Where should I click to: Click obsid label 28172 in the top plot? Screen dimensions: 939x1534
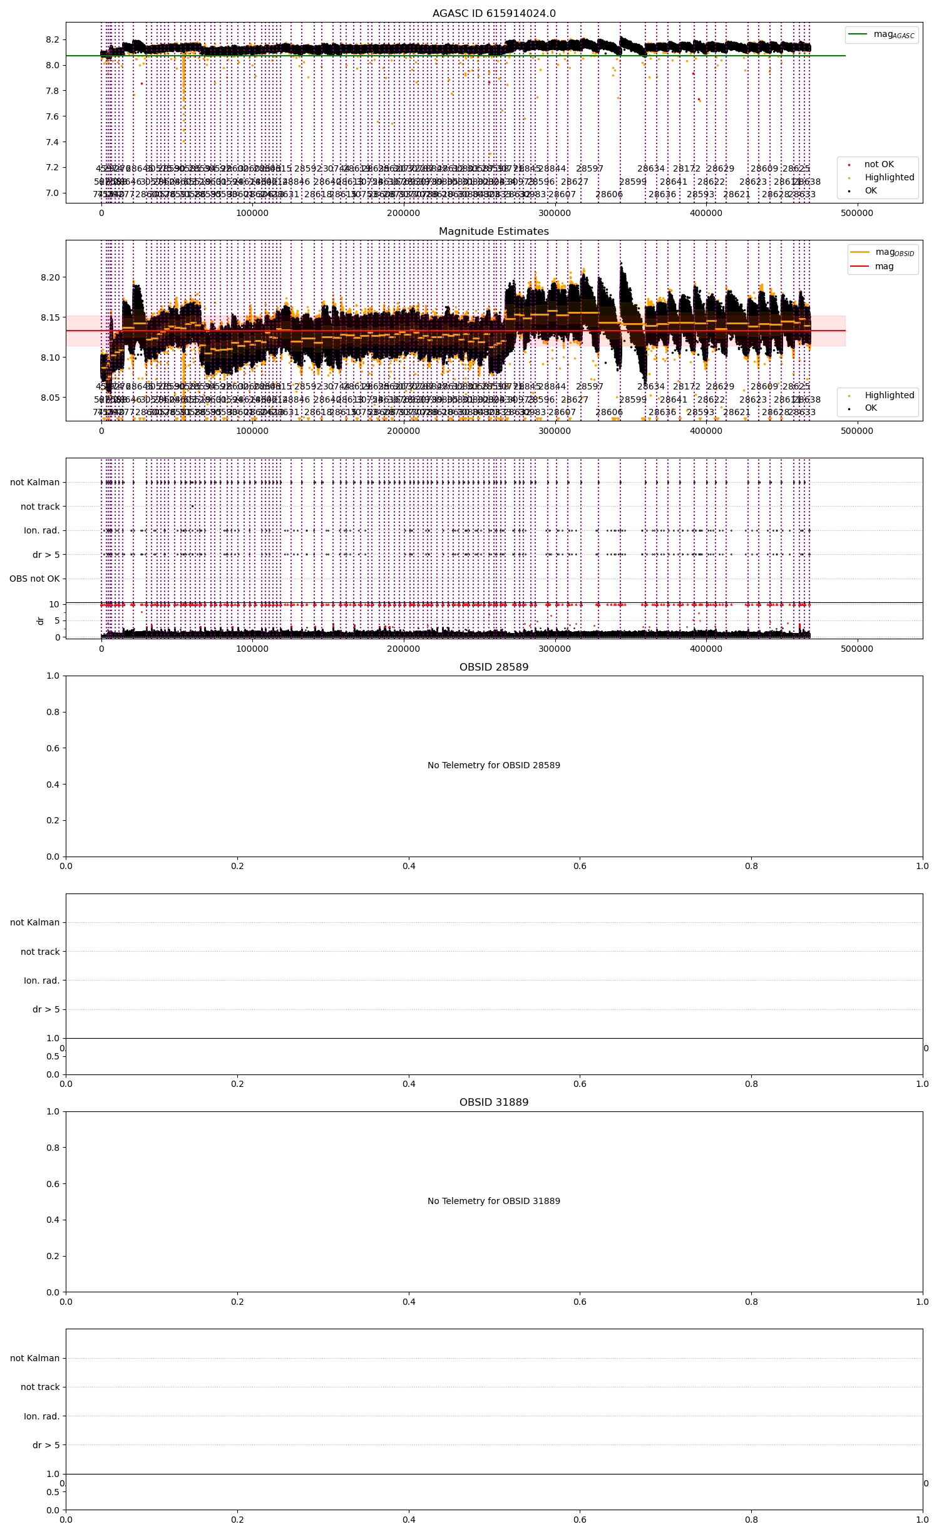pyautogui.click(x=687, y=168)
